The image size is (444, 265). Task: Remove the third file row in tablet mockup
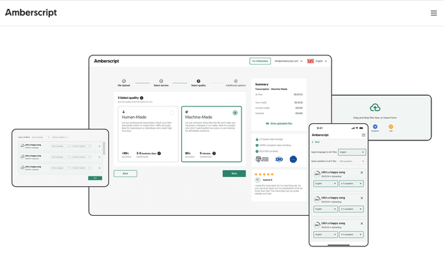[99, 168]
